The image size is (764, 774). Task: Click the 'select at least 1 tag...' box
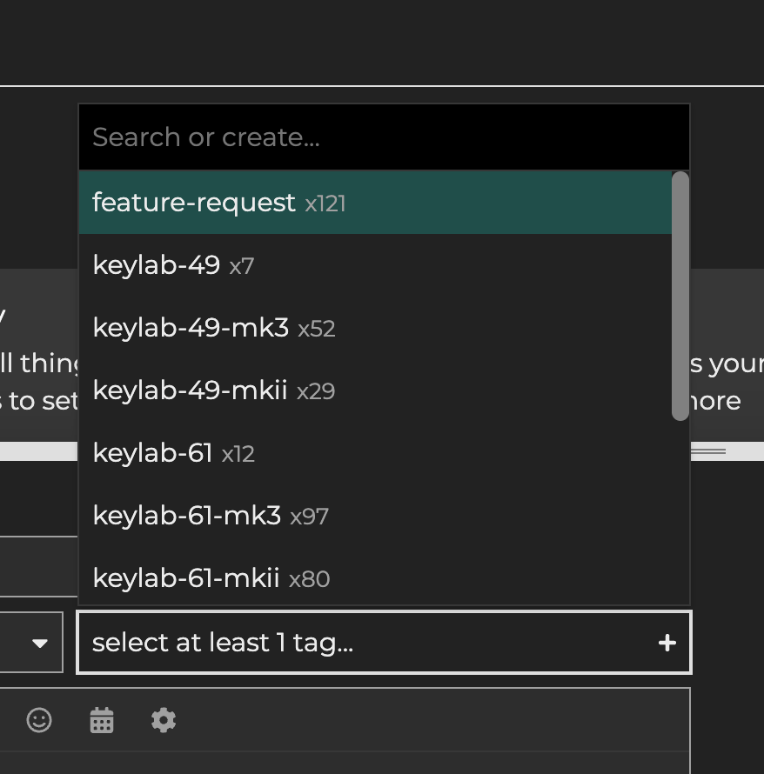365,643
